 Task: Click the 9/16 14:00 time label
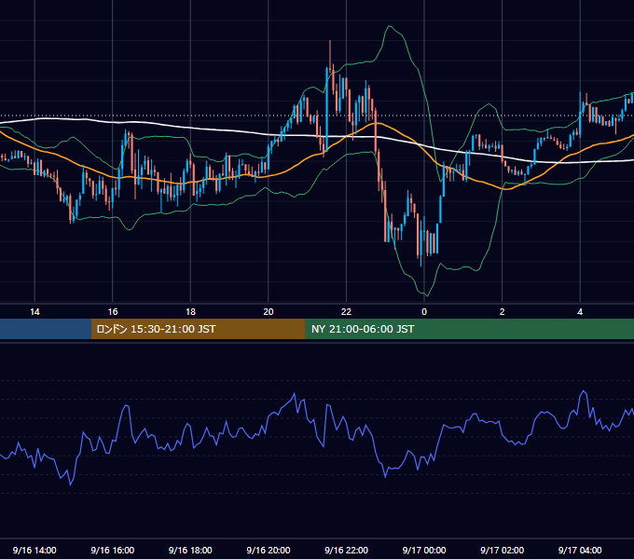point(34,550)
